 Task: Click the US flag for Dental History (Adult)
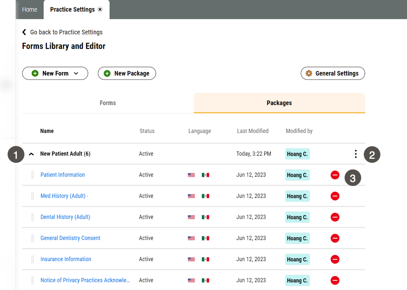coord(191,217)
